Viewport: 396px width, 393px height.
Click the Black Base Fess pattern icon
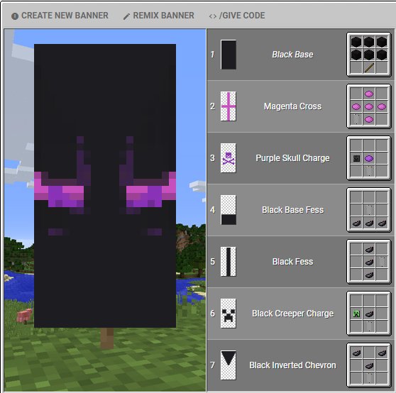(229, 210)
